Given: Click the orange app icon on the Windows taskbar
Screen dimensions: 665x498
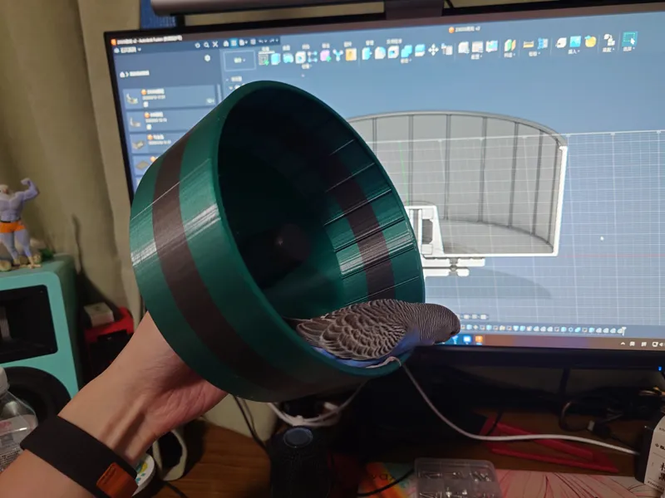Looking at the screenshot, I should click(480, 339).
